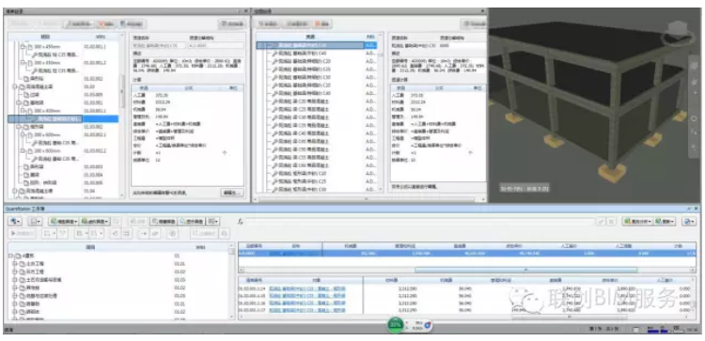Click the red X delete button in item catalog toolbar

click(106, 23)
